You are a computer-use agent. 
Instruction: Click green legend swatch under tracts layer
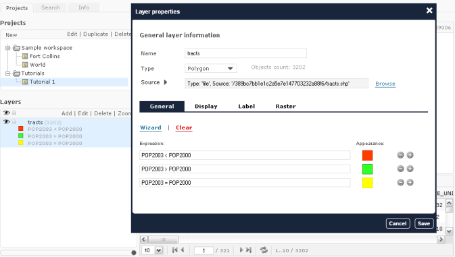[x=20, y=136]
